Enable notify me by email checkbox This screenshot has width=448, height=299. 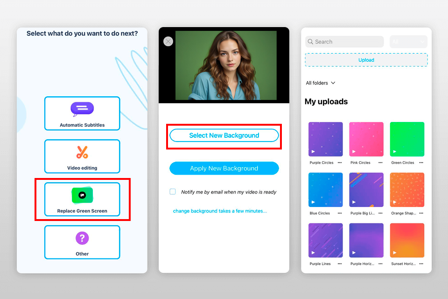tap(173, 192)
